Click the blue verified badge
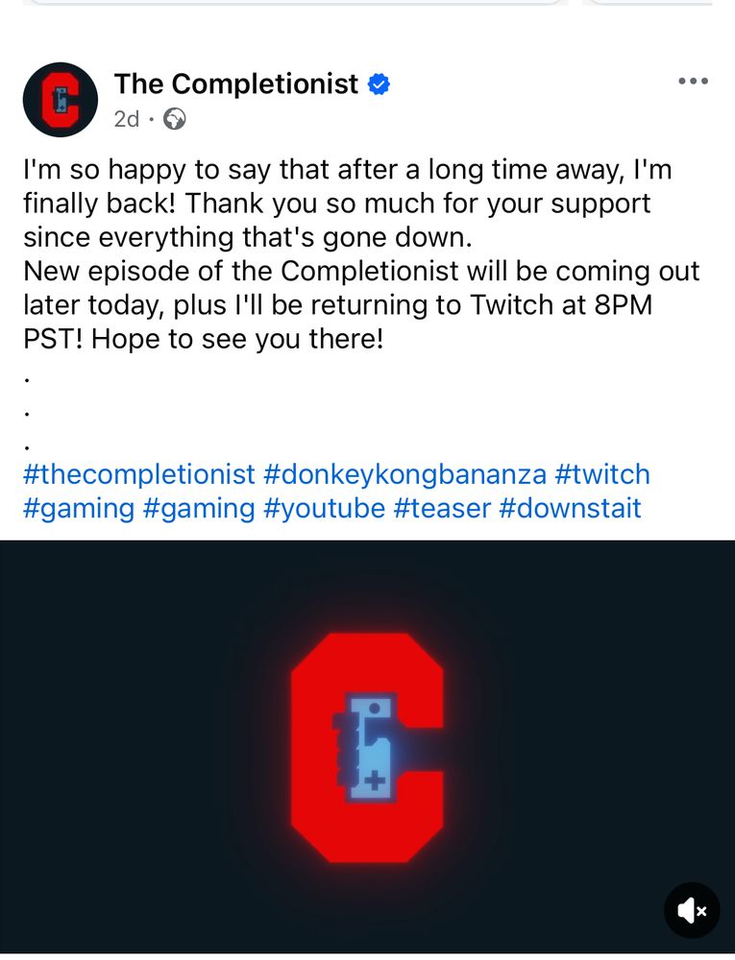 (x=380, y=84)
